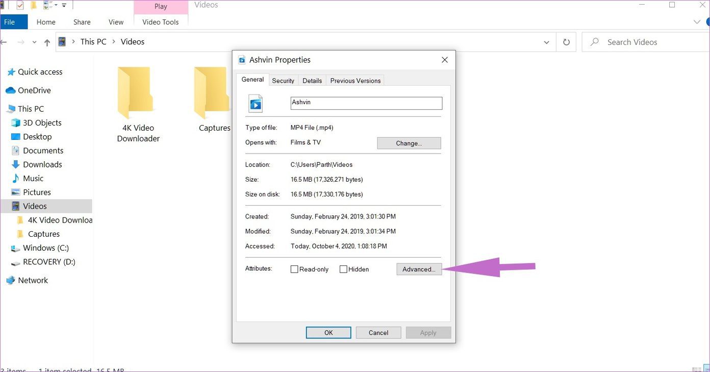Open the Details tab
710x372 pixels.
coord(312,81)
